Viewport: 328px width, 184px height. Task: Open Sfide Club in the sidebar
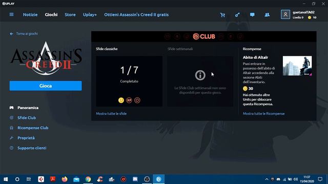tap(27, 118)
